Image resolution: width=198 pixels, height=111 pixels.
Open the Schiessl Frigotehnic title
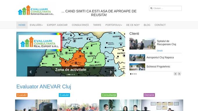click(158, 66)
